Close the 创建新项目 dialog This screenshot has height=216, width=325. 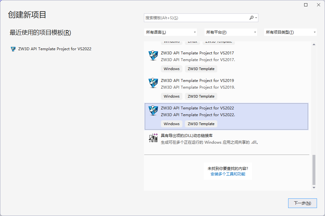319,5
